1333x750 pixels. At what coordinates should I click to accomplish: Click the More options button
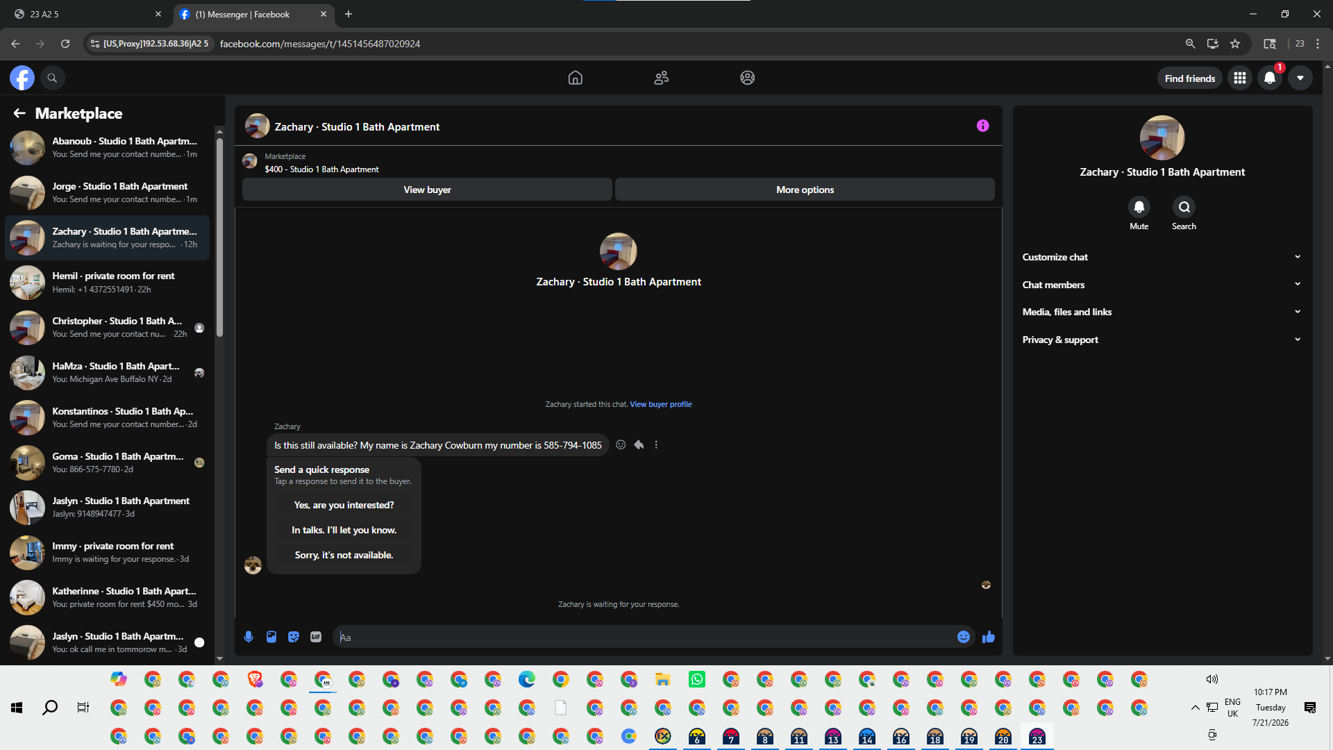(805, 190)
